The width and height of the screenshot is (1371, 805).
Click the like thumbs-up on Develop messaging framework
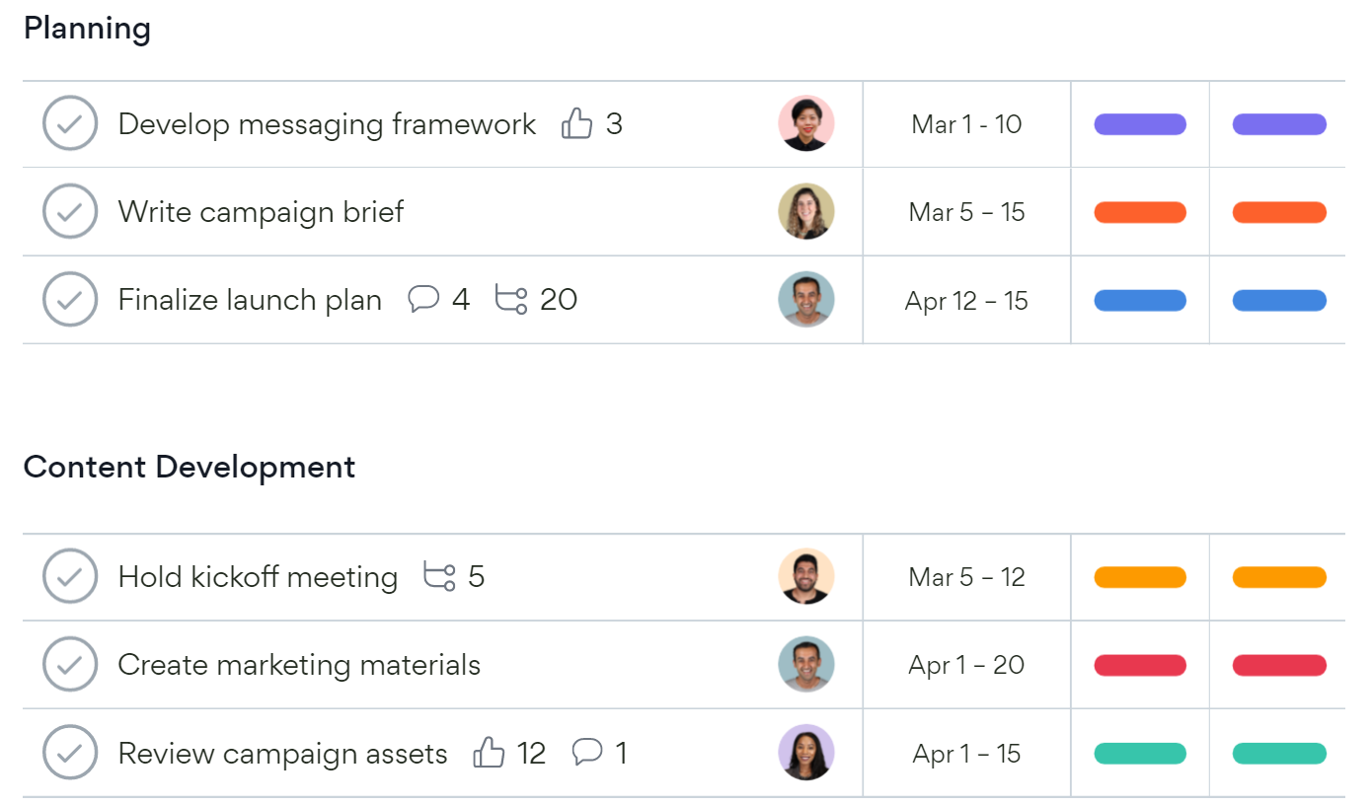[x=577, y=124]
